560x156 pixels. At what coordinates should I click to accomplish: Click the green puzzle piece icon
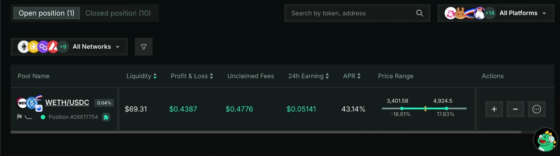pos(106,117)
